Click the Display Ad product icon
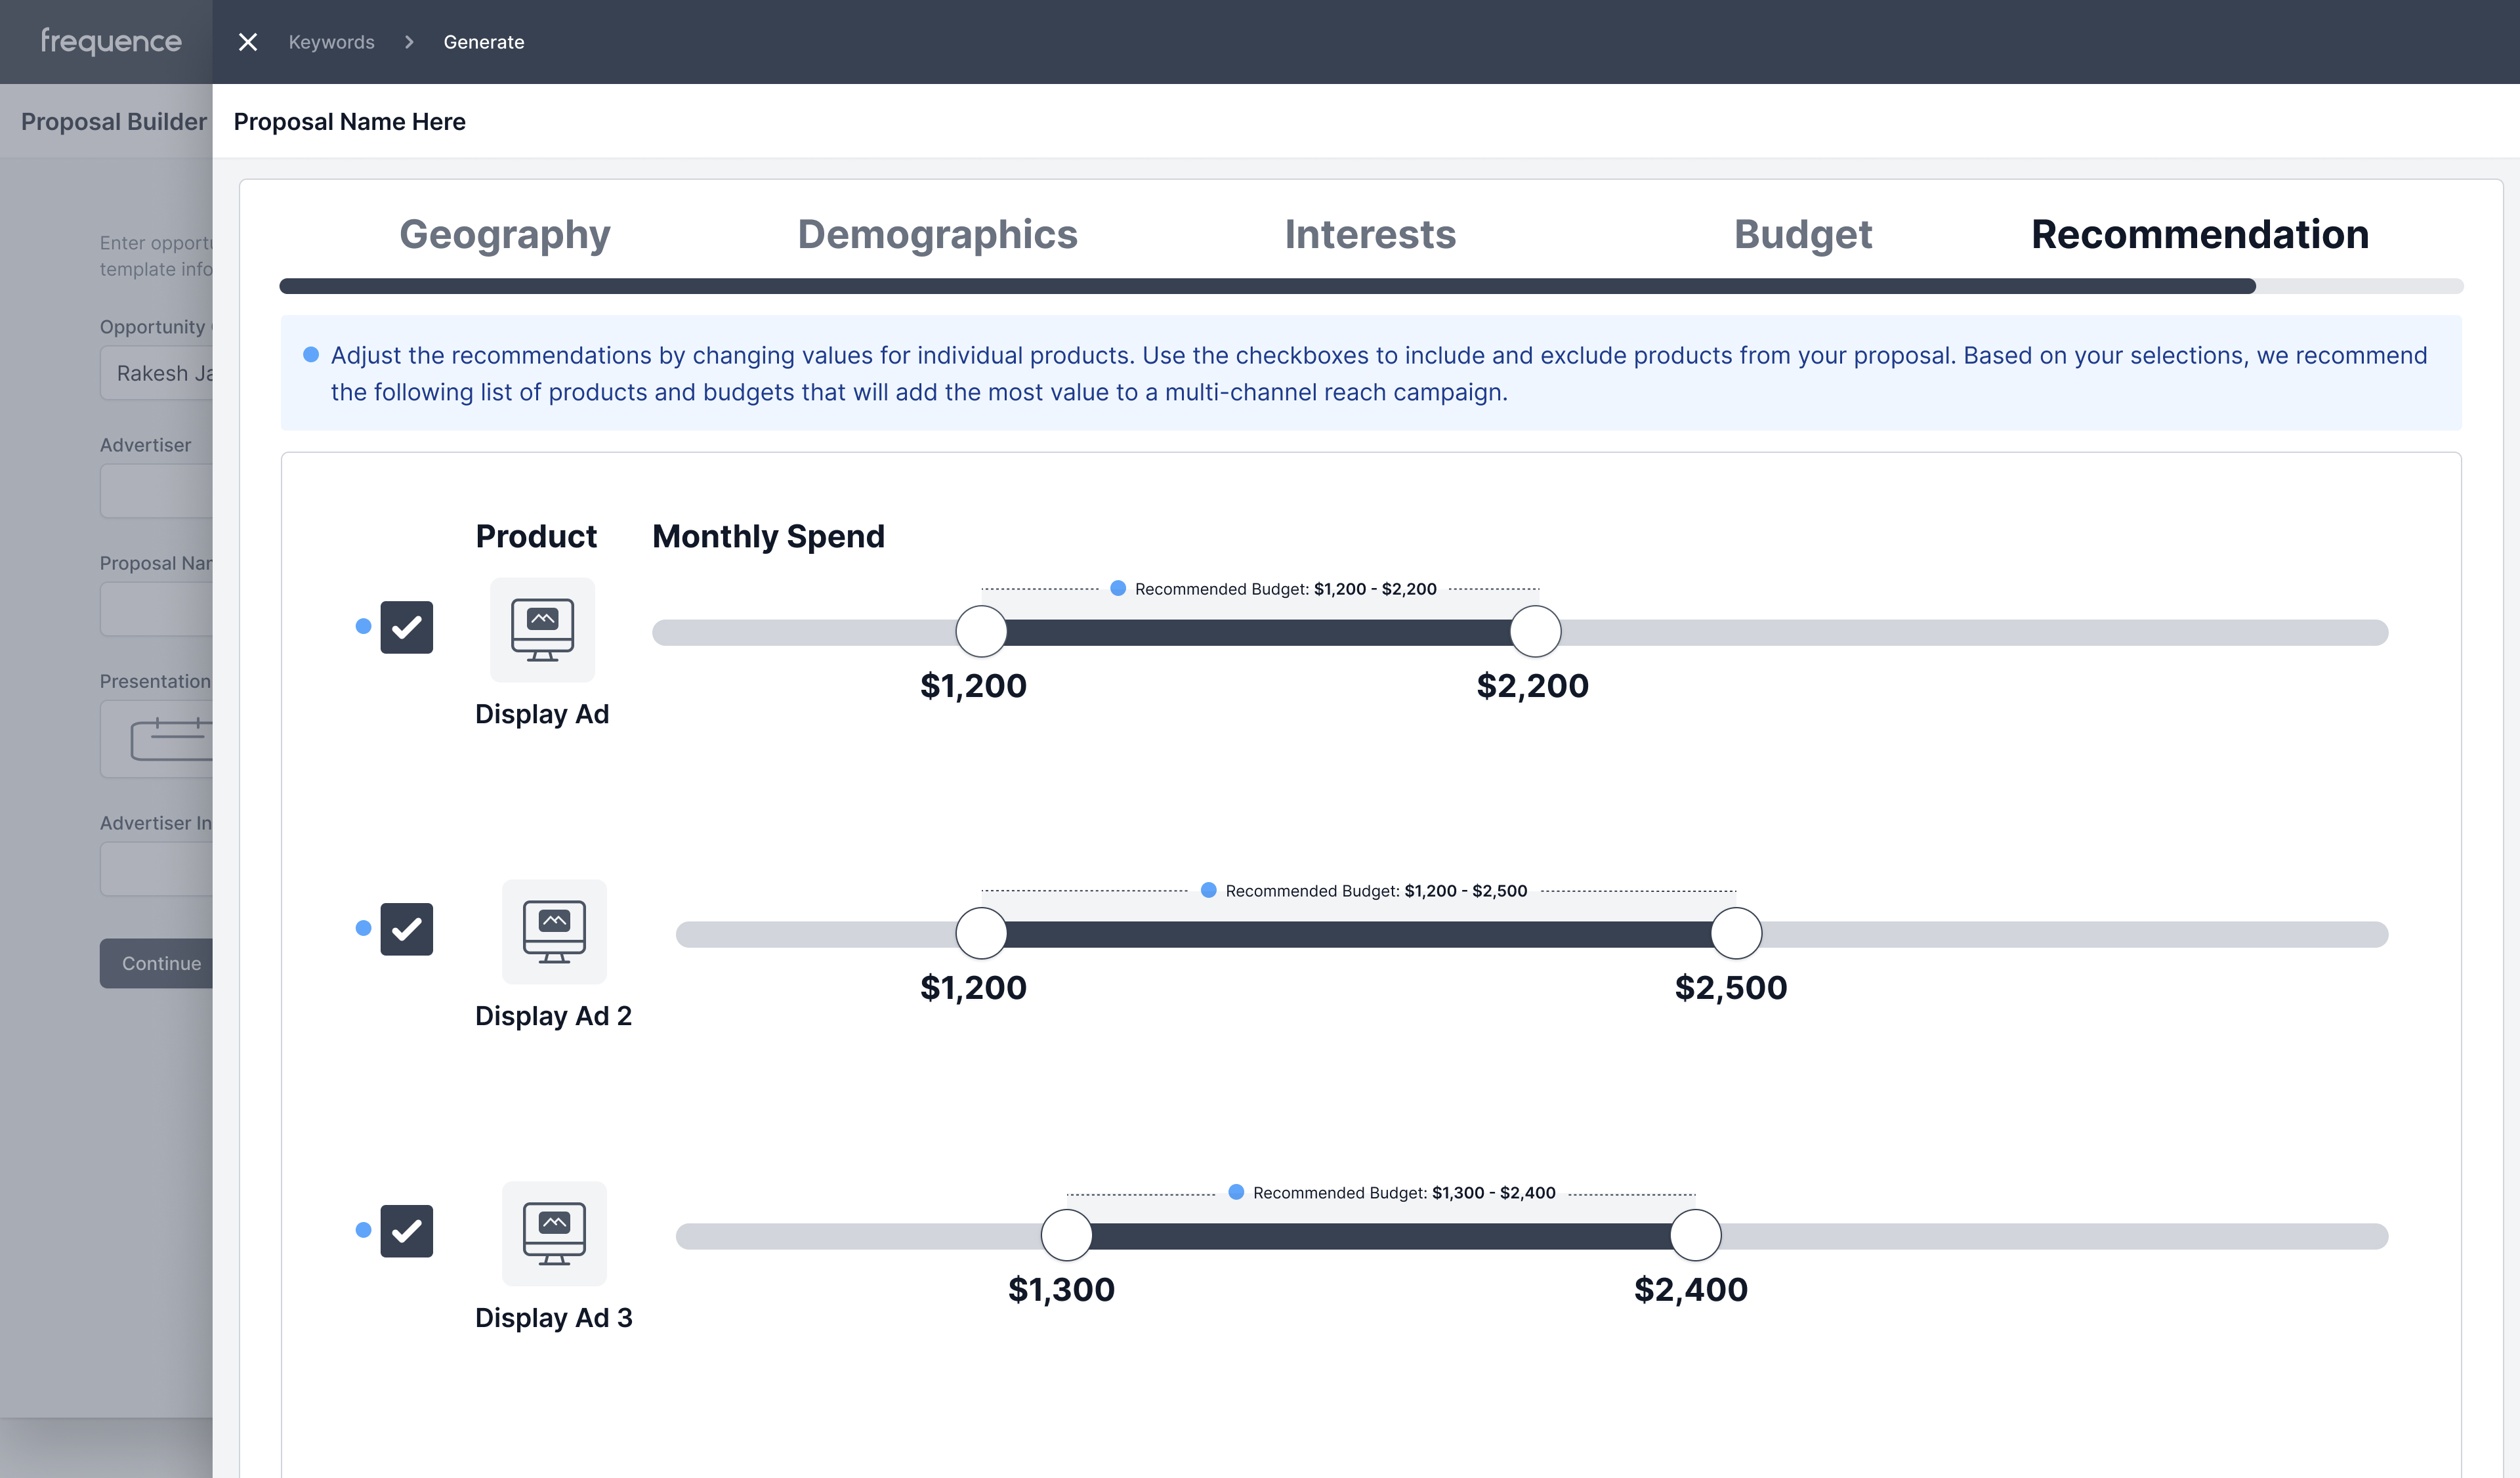Screen dimensions: 2520x1478 [x=542, y=630]
